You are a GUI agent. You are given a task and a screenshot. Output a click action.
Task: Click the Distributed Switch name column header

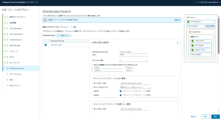tap(57, 41)
